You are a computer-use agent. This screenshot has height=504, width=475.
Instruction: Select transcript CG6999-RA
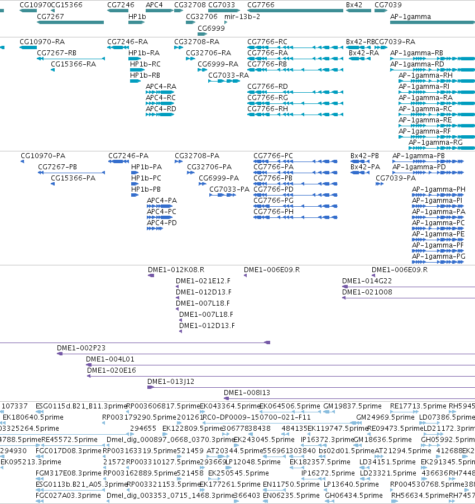[x=218, y=64]
